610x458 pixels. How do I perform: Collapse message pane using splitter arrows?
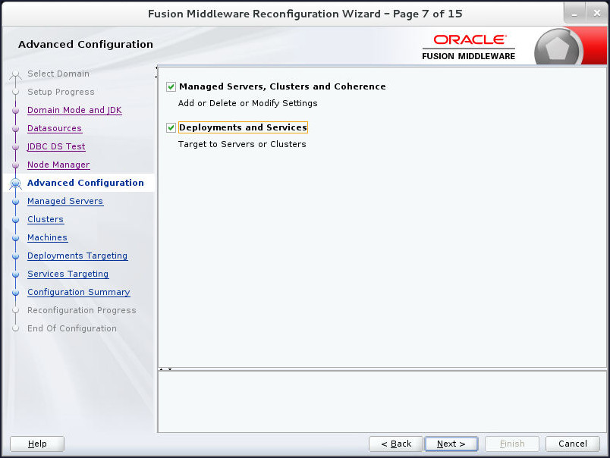click(170, 369)
